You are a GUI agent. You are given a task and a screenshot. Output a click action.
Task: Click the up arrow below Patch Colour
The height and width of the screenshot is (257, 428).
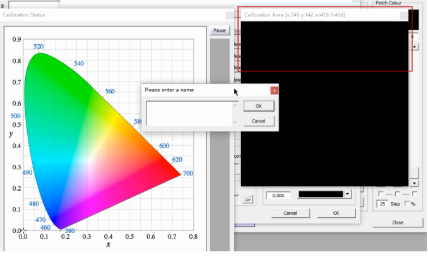coord(414,47)
